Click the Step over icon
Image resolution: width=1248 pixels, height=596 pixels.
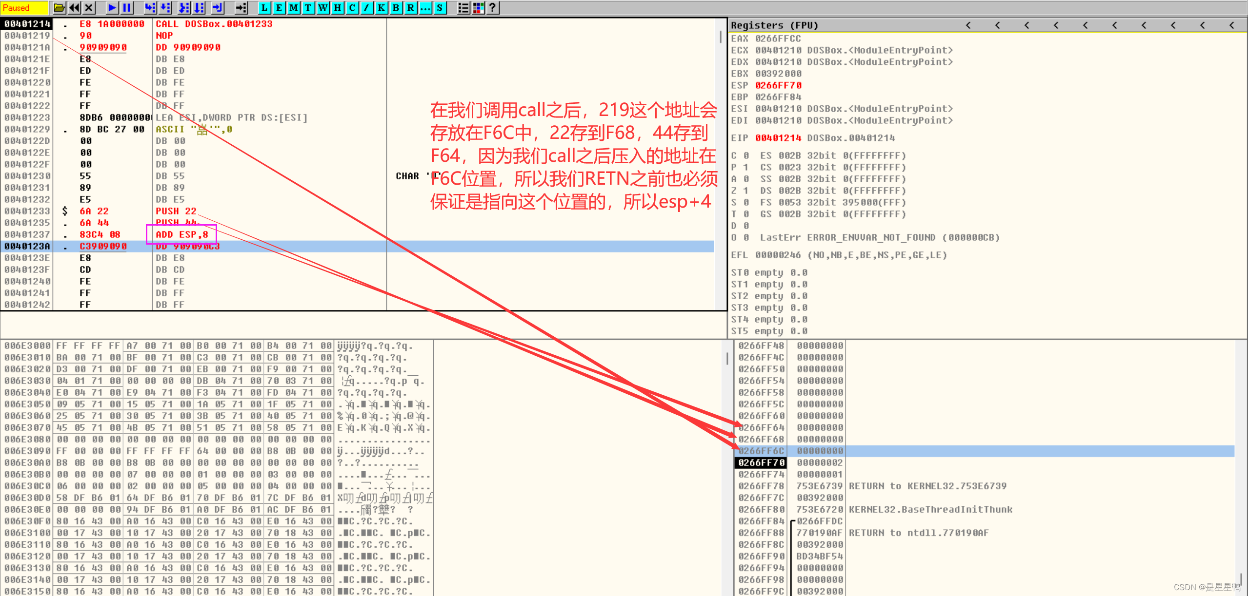pos(165,7)
